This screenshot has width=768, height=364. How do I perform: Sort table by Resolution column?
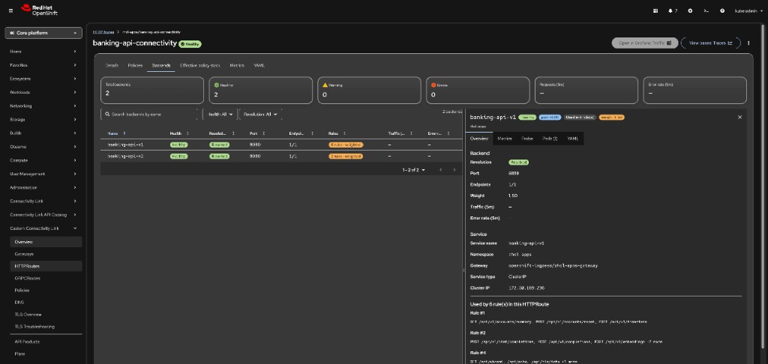(x=221, y=133)
